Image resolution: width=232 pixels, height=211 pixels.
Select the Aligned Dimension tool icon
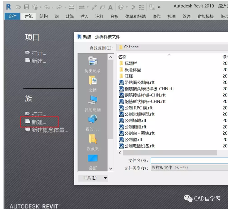click(94, 7)
